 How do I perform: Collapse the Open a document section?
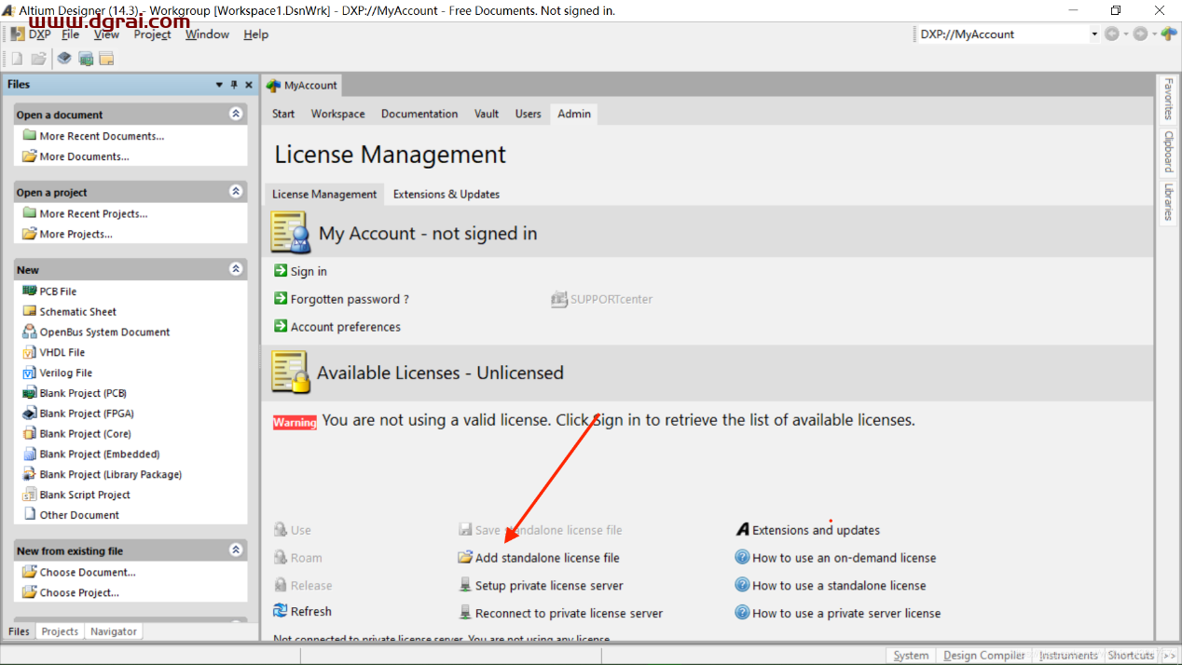[236, 114]
